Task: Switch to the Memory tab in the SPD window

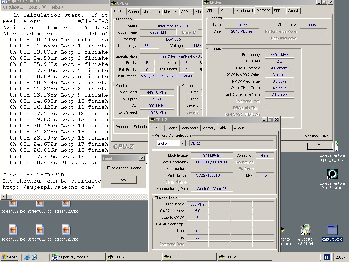Action: point(209,128)
